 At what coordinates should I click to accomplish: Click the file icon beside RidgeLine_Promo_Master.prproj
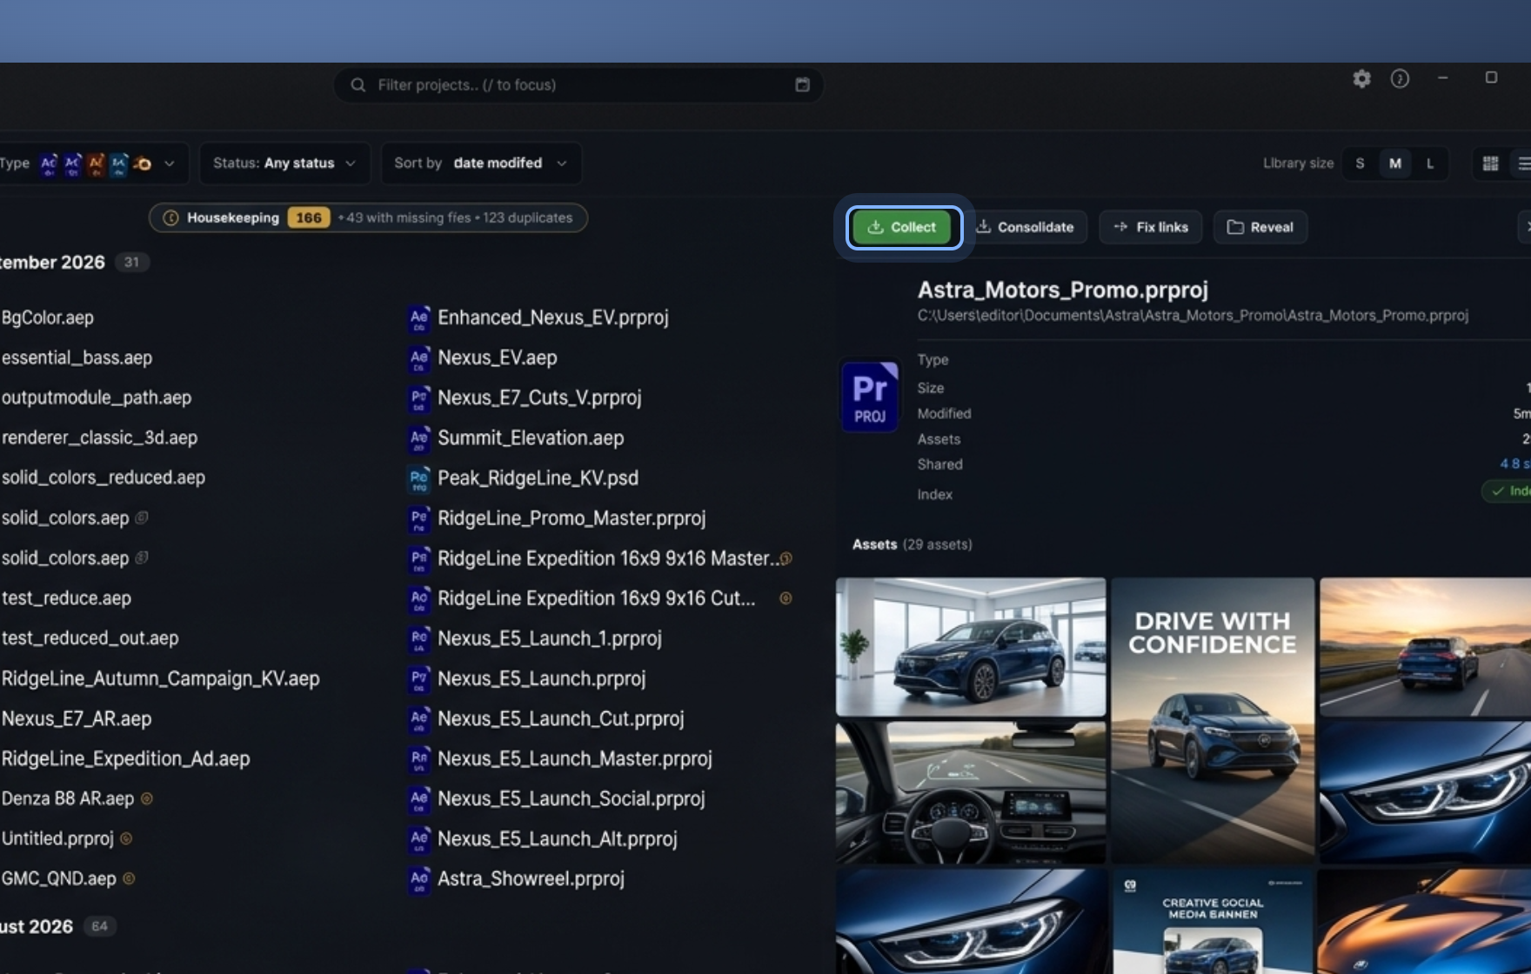[x=418, y=518]
